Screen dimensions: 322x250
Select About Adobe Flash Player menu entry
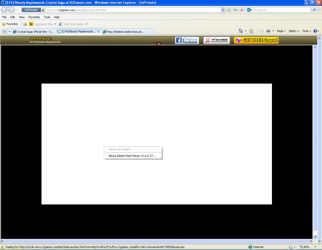[132, 156]
